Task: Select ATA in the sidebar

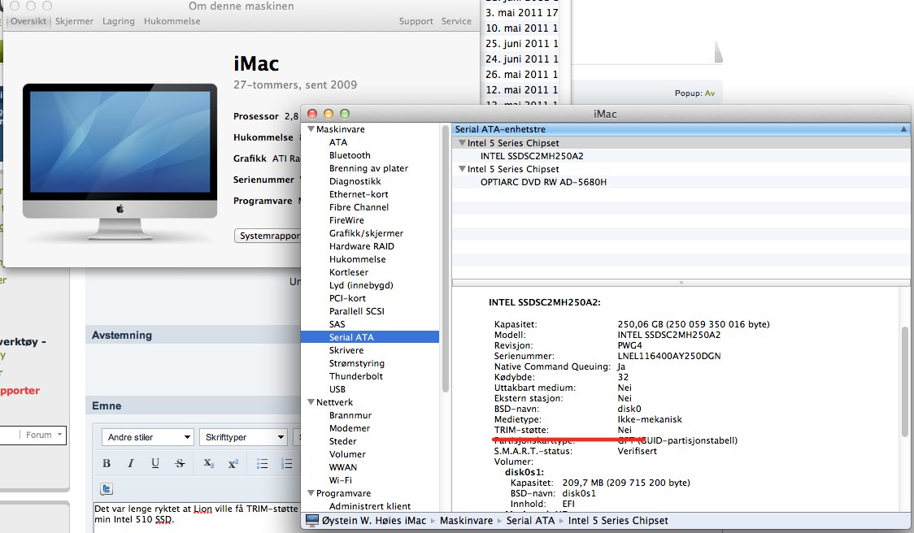Action: [x=338, y=142]
